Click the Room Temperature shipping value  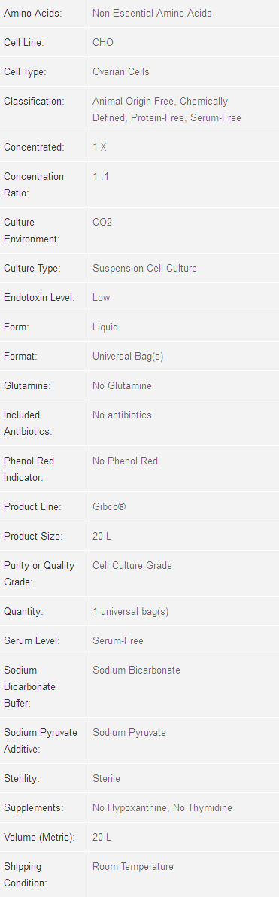point(133,867)
